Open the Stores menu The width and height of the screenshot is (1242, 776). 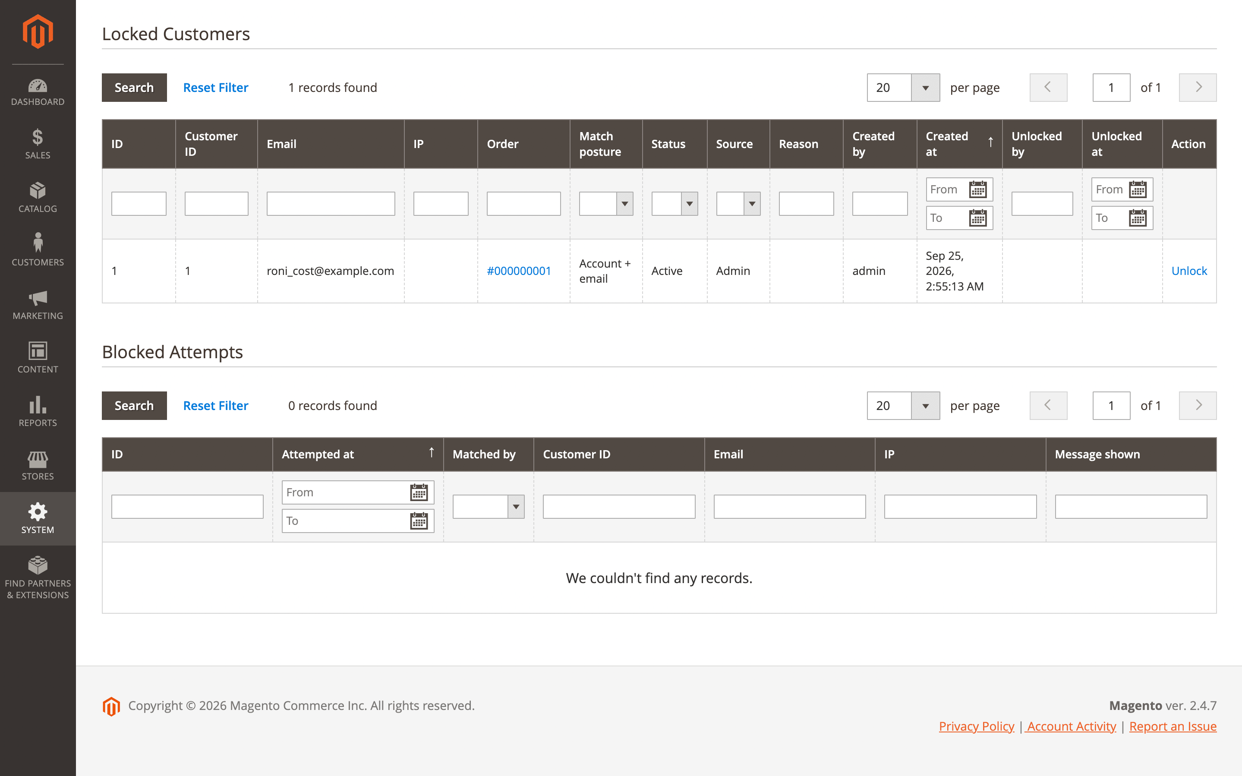(38, 465)
